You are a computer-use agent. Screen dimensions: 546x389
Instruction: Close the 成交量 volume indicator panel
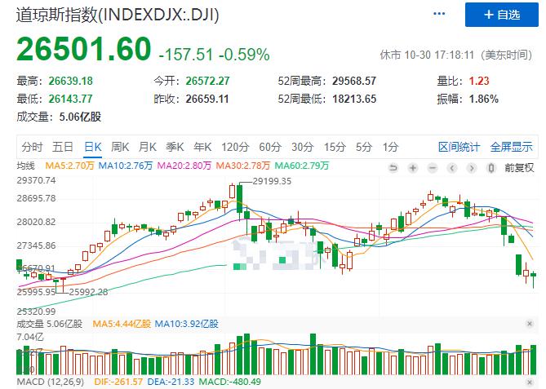(x=530, y=324)
